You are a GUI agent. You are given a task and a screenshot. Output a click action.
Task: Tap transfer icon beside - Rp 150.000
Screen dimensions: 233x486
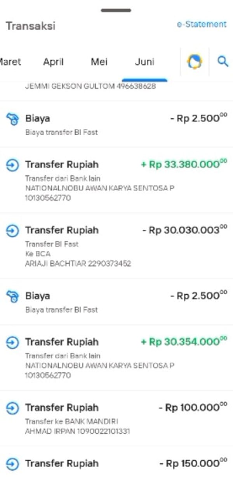[12, 463]
